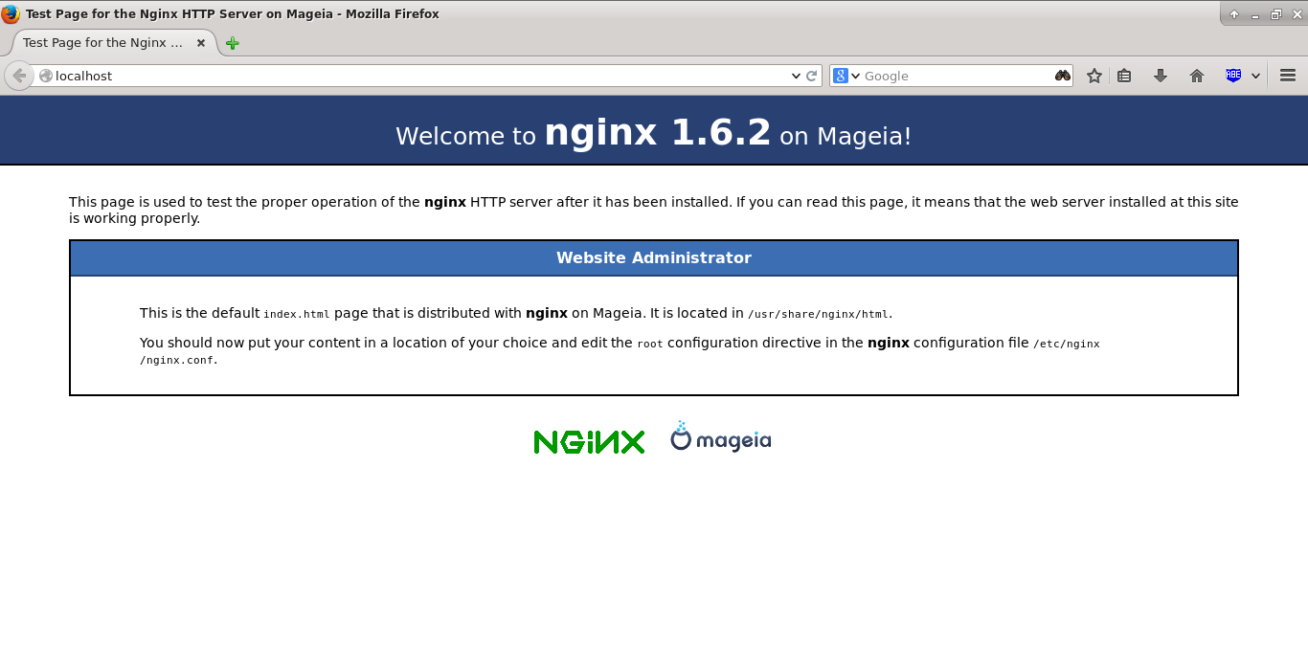Close the Firefox window
The height and width of the screenshot is (668, 1308).
click(1296, 14)
